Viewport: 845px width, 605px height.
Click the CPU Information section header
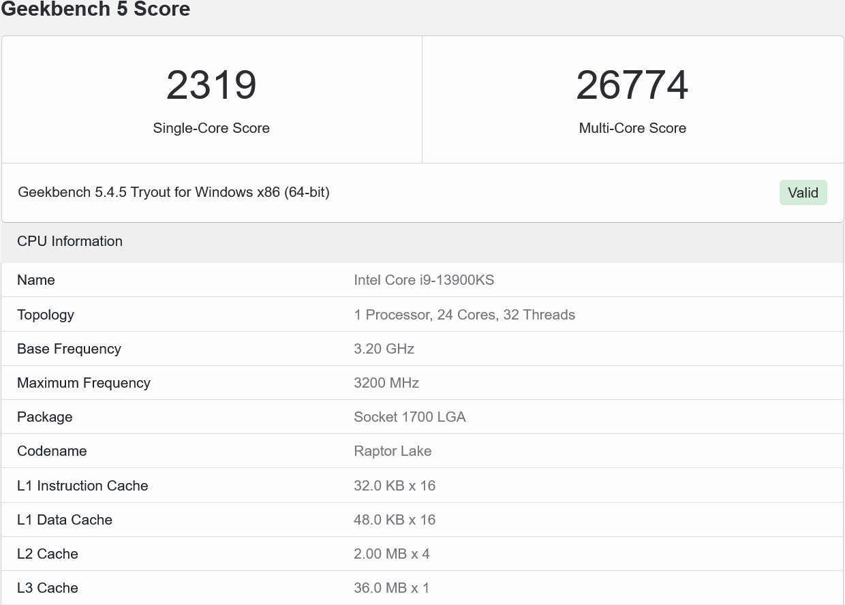coord(70,241)
